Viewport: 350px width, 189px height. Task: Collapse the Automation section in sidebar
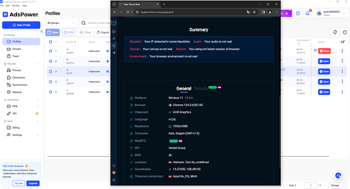[38, 100]
